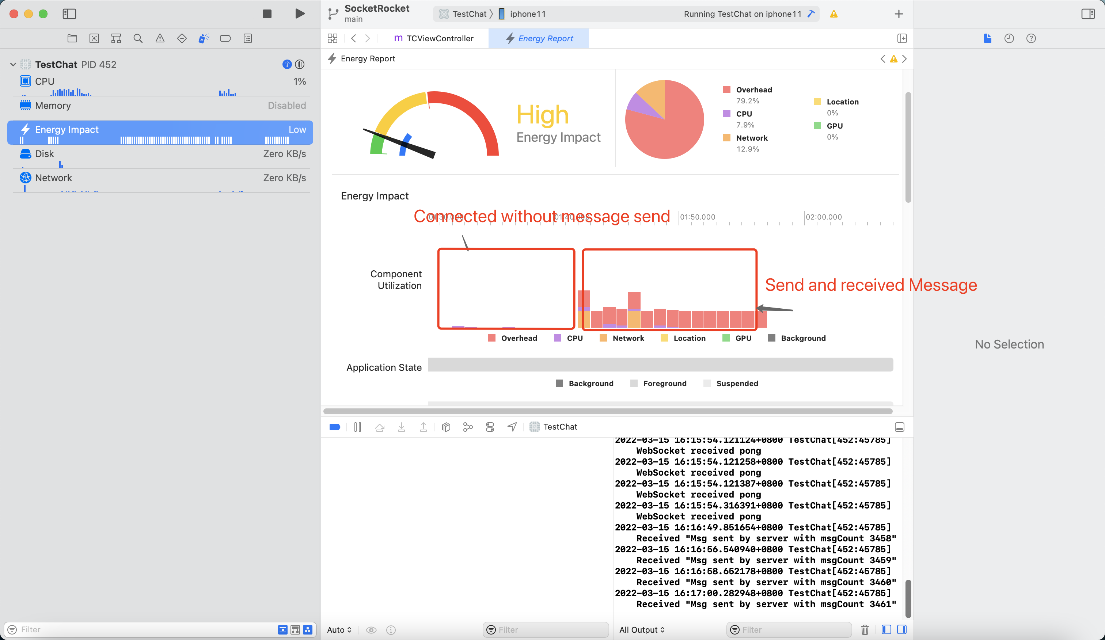The height and width of the screenshot is (640, 1105).
Task: Click the Overhead color swatch in the pie legend
Action: 726,89
